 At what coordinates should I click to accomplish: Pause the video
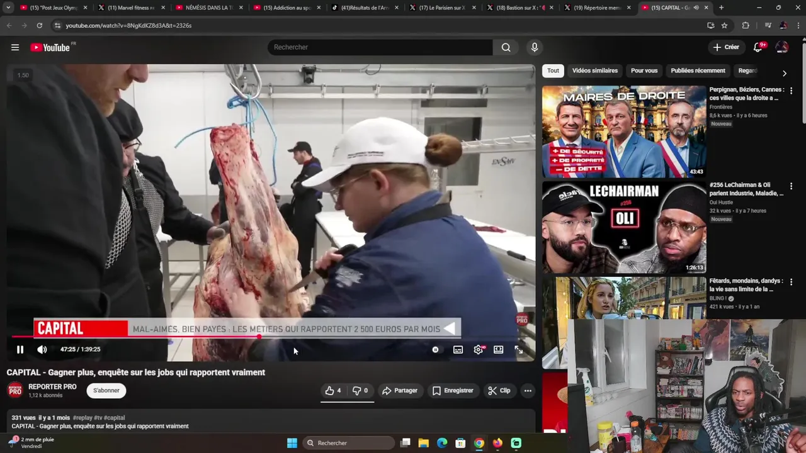[x=20, y=349]
